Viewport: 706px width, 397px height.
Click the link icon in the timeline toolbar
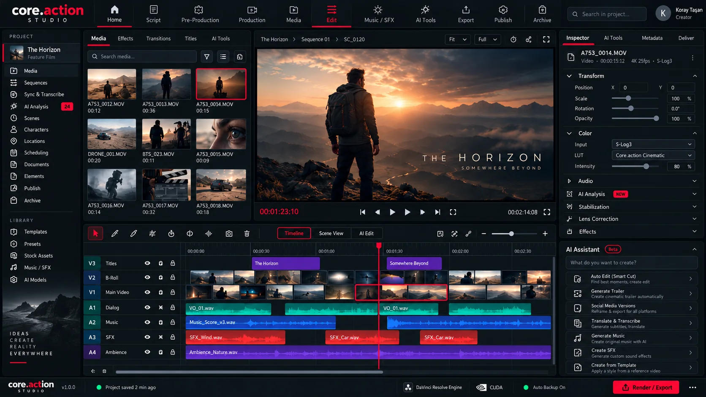[x=468, y=234]
